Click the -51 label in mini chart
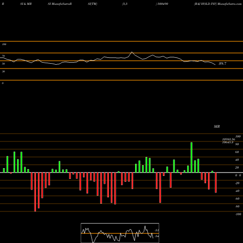Screen dimensions: 243x243 (156, 230)
